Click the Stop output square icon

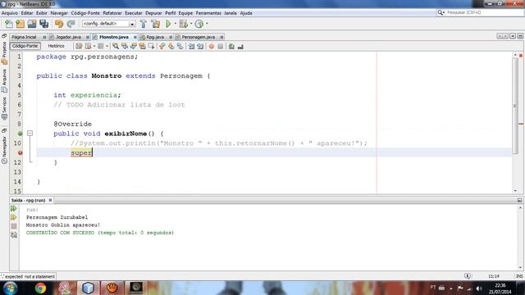point(14,226)
